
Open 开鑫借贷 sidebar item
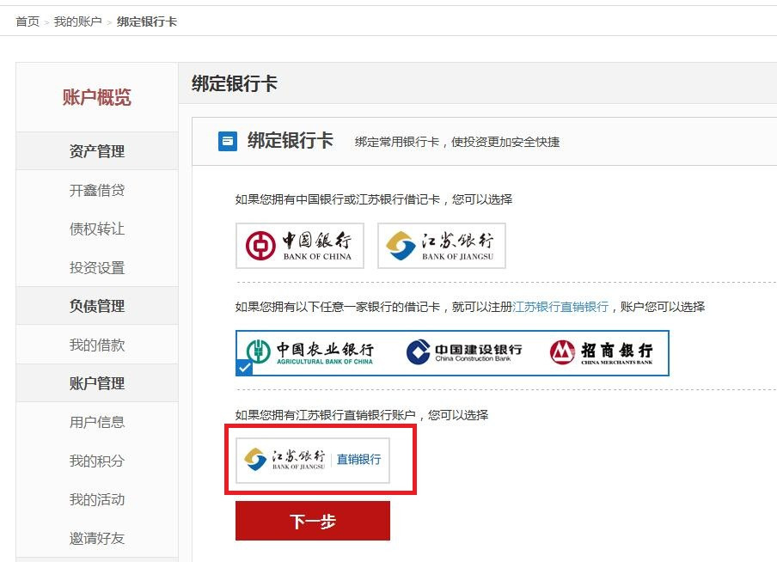point(97,190)
